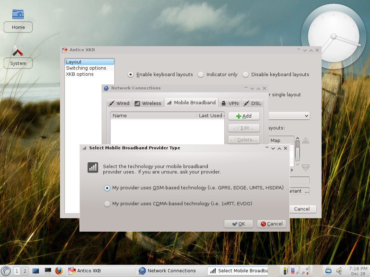Launch Firefox from the taskbar
Screen dimensions: 370x277
pyautogui.click(x=59, y=271)
